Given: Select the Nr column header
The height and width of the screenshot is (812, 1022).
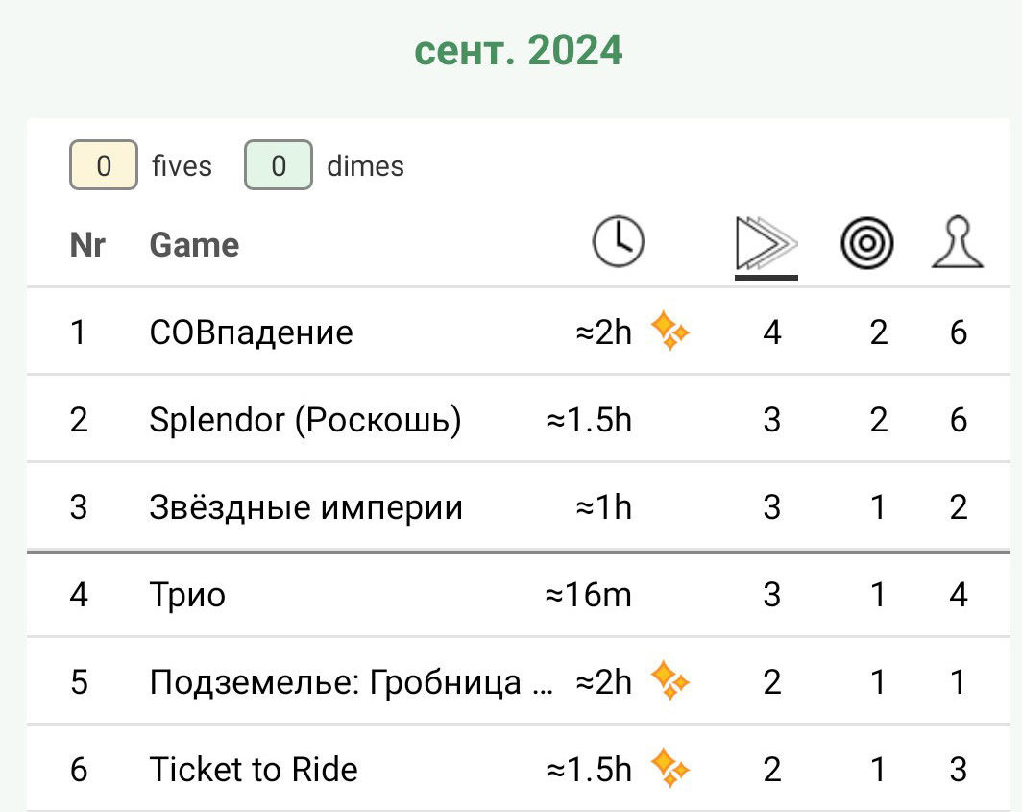Looking at the screenshot, I should tap(88, 243).
